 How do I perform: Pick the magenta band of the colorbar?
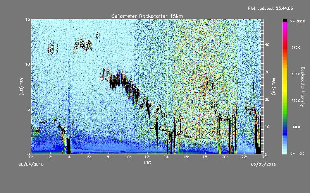coord(284,24)
